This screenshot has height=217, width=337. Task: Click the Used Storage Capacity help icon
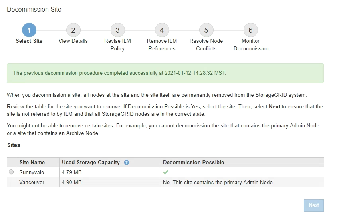pos(127,163)
